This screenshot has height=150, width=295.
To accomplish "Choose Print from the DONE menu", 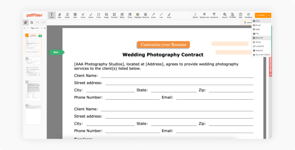I will [261, 21].
